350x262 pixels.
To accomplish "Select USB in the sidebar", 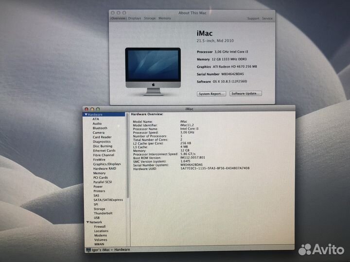I will coord(97,218).
